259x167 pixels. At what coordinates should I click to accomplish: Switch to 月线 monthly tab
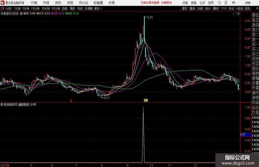click(80, 9)
